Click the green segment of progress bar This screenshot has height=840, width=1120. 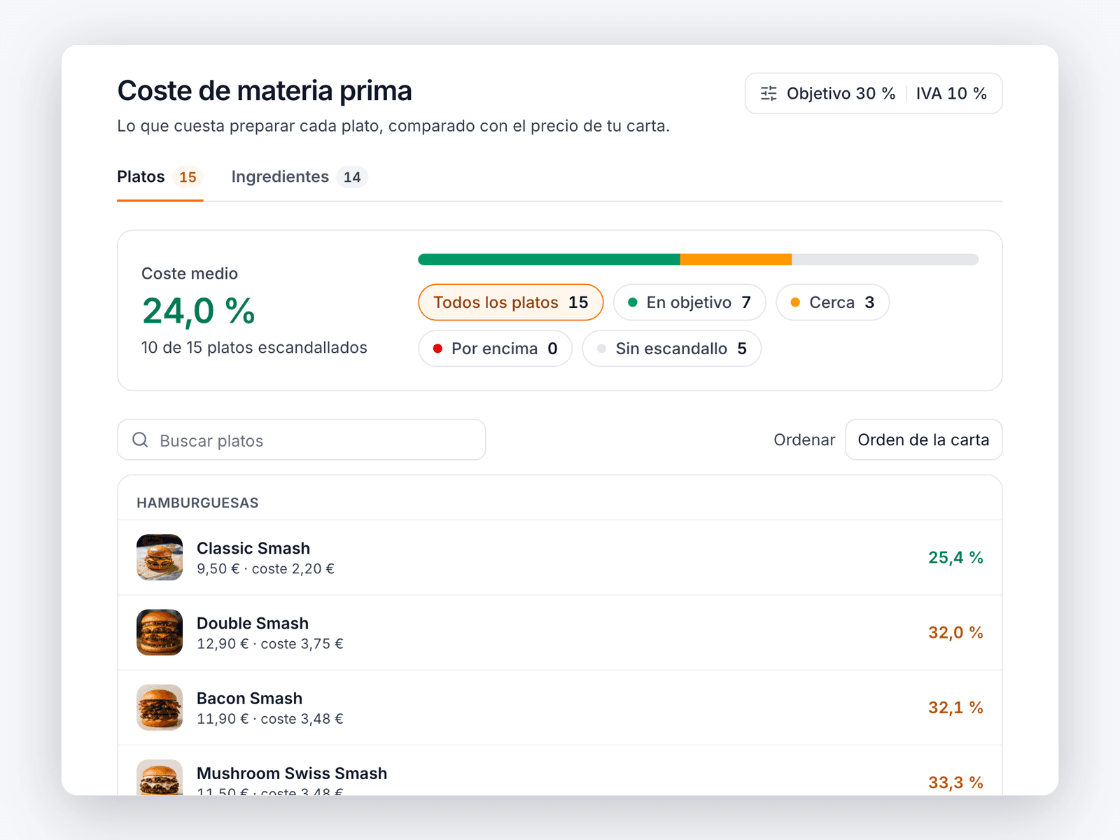pos(549,260)
